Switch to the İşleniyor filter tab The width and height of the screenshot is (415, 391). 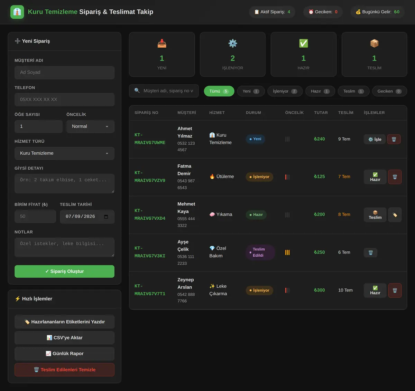[x=285, y=91]
